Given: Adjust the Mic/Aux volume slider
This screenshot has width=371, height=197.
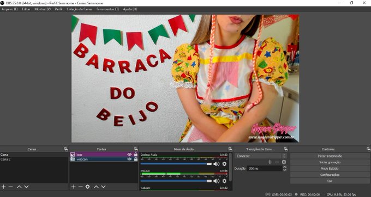Looking at the screenshot, I should [176, 181].
